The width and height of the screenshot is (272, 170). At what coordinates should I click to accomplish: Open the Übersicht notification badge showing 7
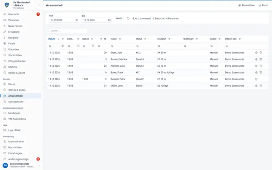click(x=38, y=14)
